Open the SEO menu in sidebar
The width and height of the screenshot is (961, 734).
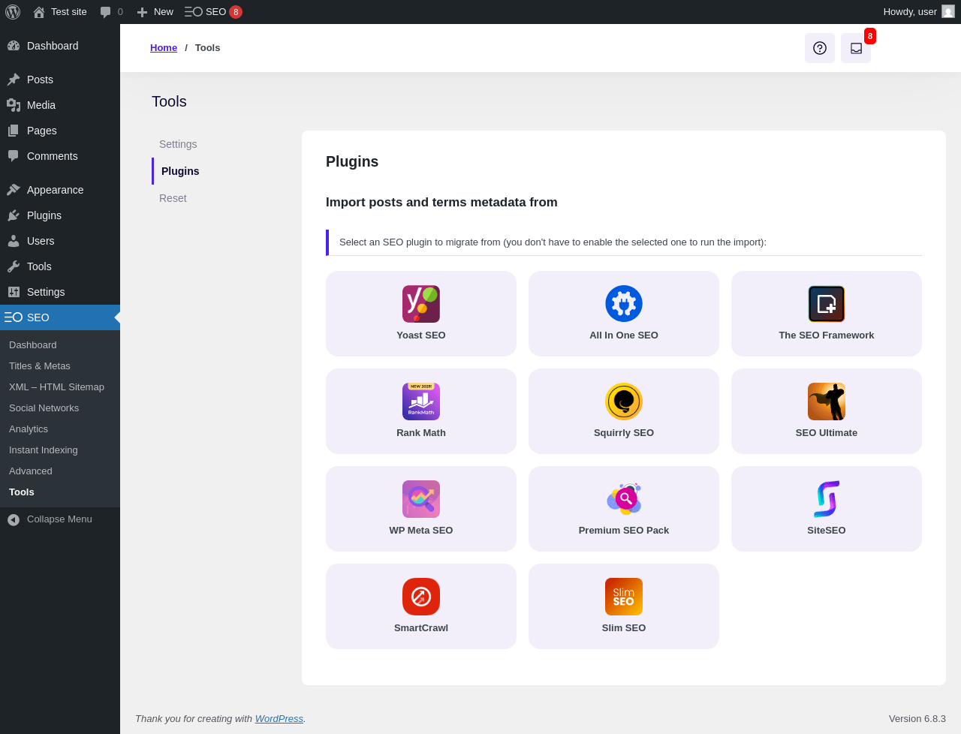point(60,317)
